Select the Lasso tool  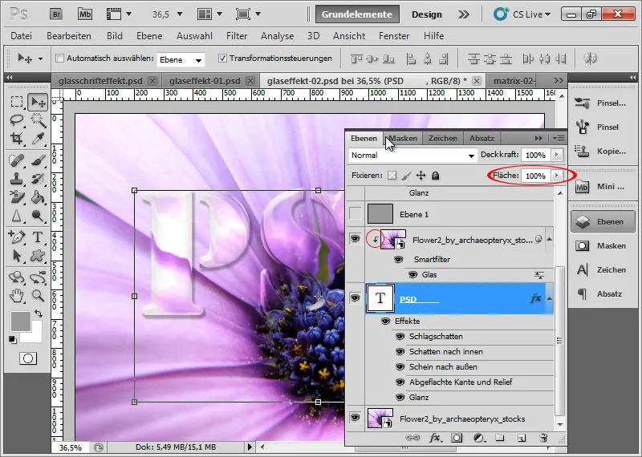(16, 120)
